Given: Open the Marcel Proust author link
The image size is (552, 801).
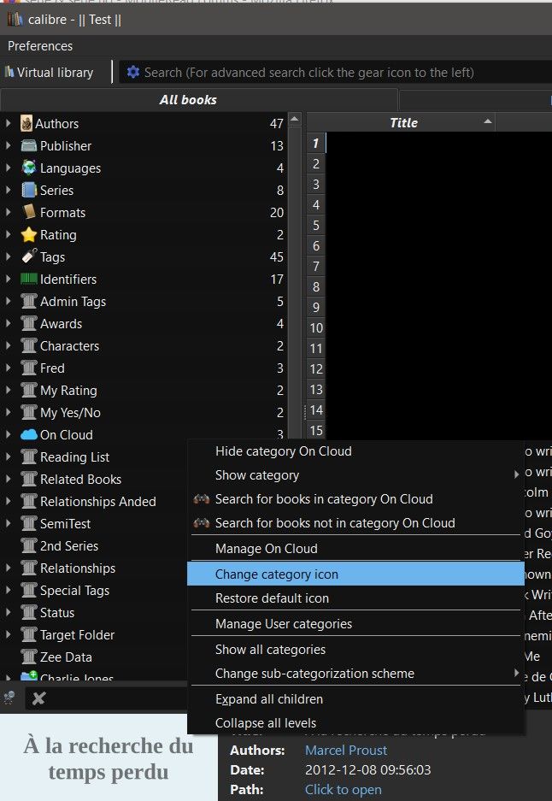Looking at the screenshot, I should coord(346,750).
